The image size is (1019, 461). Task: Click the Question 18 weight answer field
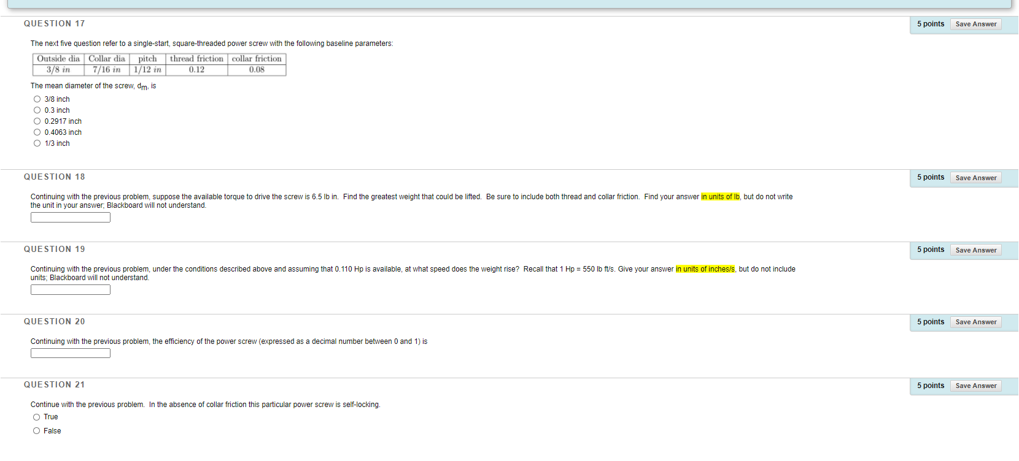(71, 218)
